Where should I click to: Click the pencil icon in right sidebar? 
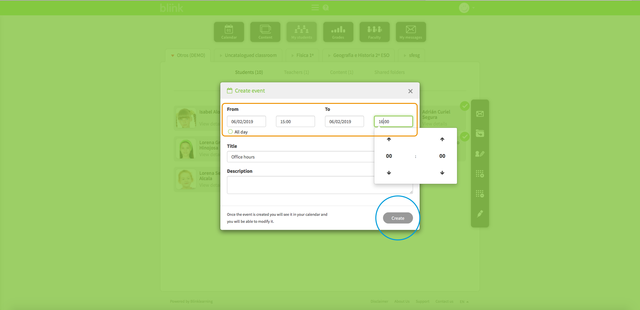pyautogui.click(x=480, y=214)
